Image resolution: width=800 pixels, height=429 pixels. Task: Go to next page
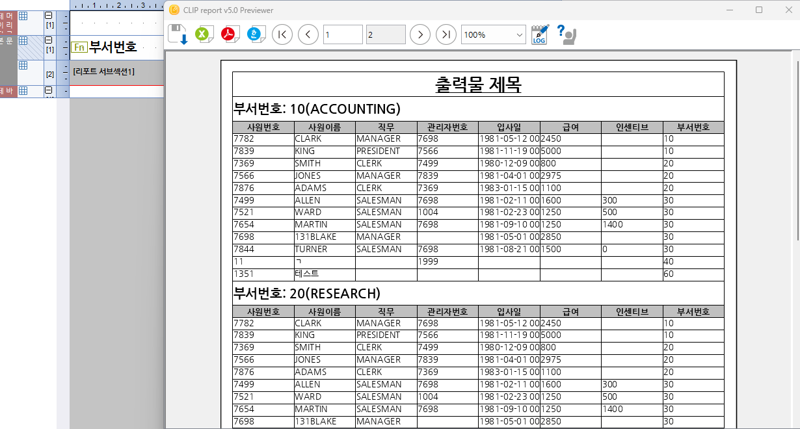pos(420,34)
